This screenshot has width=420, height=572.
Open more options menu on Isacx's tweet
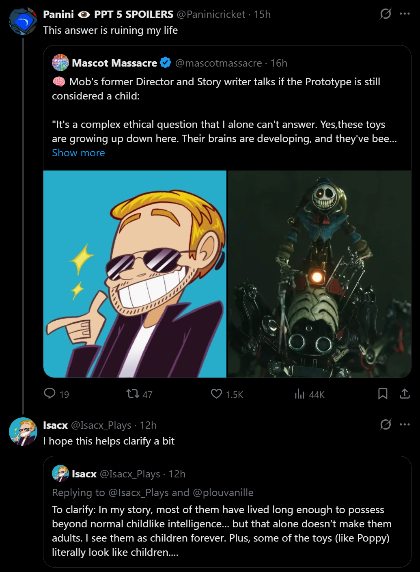[405, 425]
